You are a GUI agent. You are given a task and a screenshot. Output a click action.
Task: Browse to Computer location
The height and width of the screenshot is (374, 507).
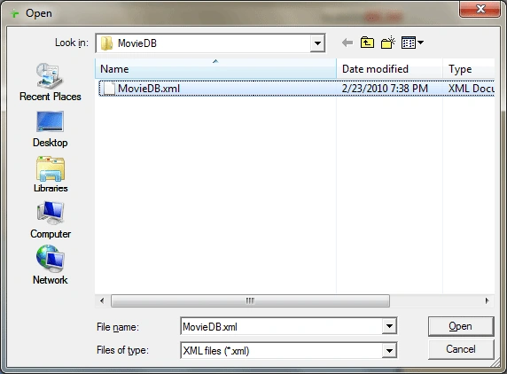click(51, 220)
